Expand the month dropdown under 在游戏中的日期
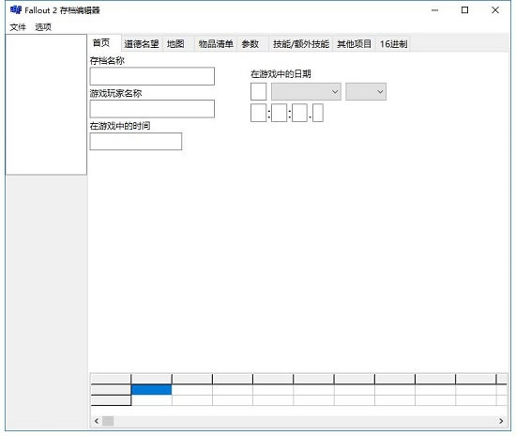Viewport: 516px width, 436px height. [306, 91]
